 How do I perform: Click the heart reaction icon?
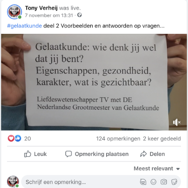11,138
